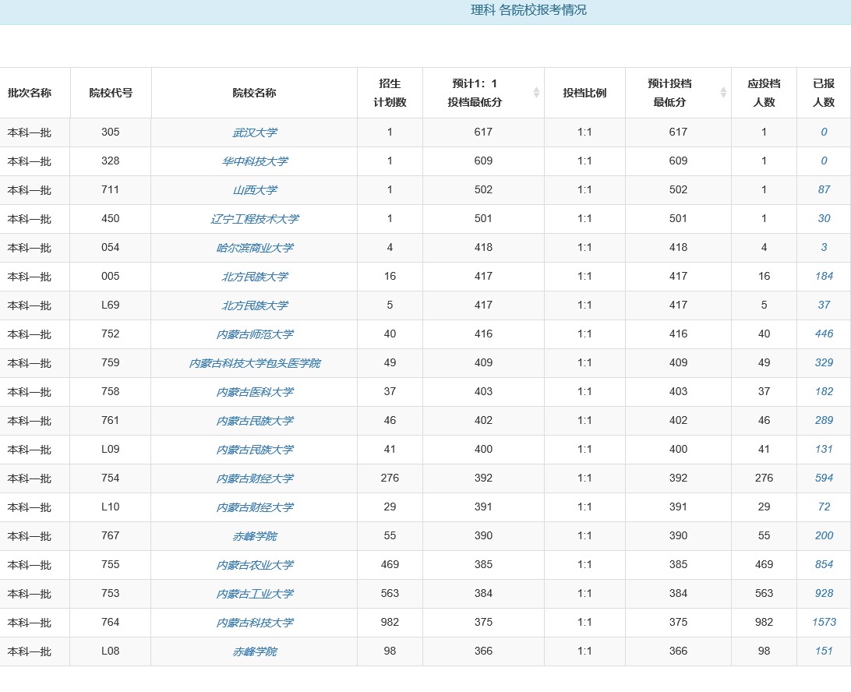Open the 446 applicants number link
The image size is (851, 692).
(824, 334)
